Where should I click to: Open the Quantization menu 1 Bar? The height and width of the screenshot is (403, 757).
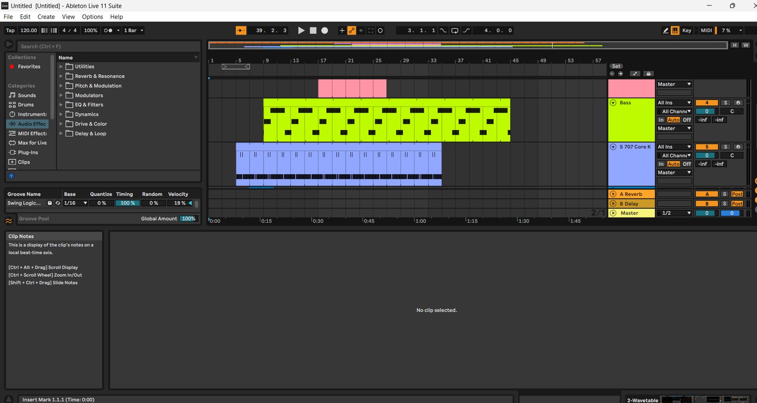(134, 31)
